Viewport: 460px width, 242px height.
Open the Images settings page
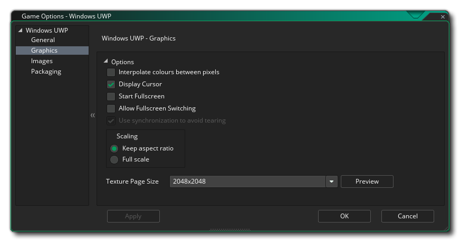pos(42,61)
